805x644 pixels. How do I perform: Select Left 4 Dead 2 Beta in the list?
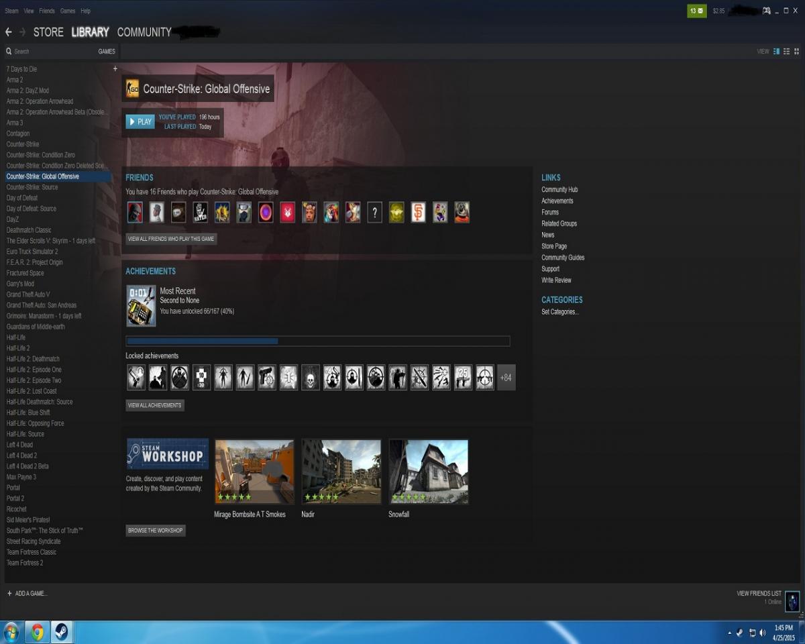[28, 466]
